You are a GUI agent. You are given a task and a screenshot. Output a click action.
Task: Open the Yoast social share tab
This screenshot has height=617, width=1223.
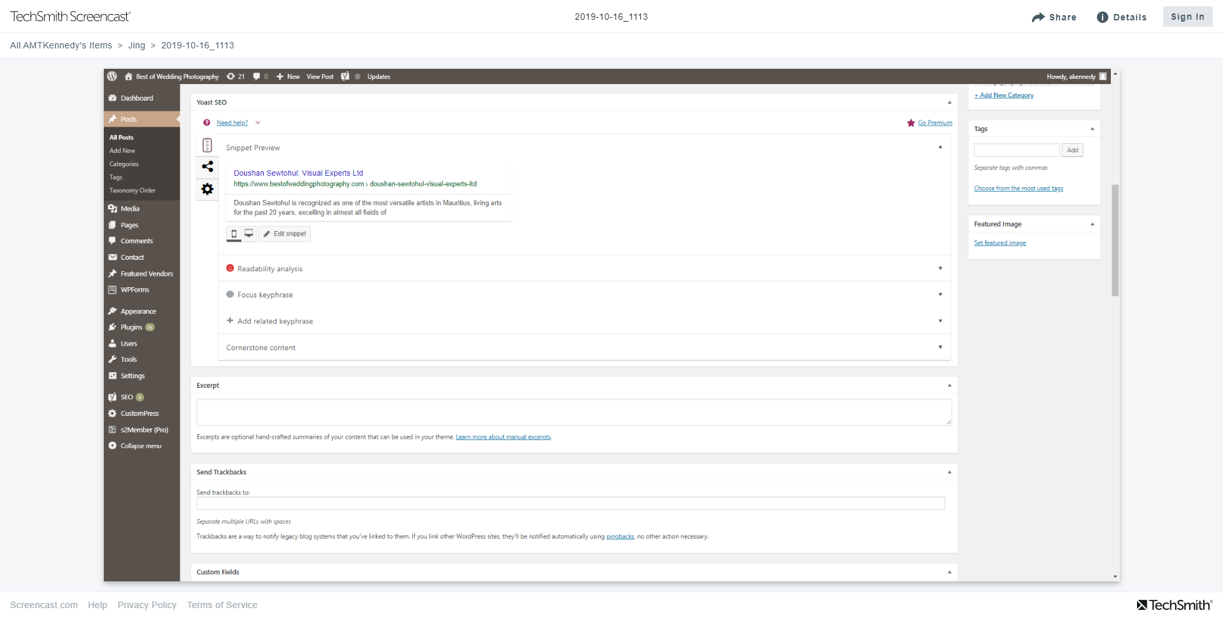click(207, 167)
